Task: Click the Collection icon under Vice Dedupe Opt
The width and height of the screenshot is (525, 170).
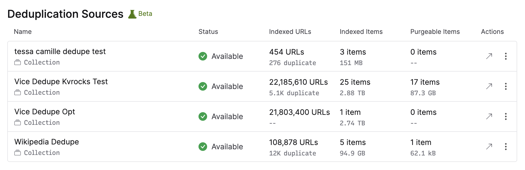Action: coord(18,122)
